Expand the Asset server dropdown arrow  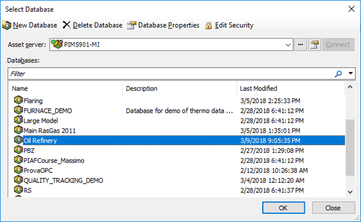click(288, 45)
